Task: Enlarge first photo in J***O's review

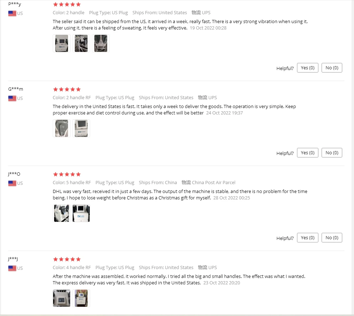Action: [x=62, y=213]
